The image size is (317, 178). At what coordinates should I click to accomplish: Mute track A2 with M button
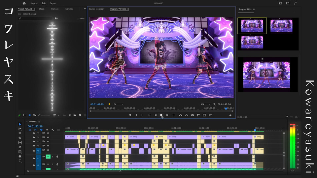(48, 164)
